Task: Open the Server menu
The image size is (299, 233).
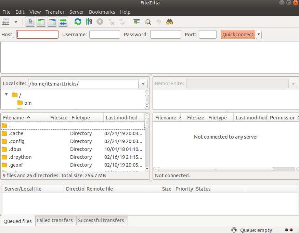Action: coord(77,12)
